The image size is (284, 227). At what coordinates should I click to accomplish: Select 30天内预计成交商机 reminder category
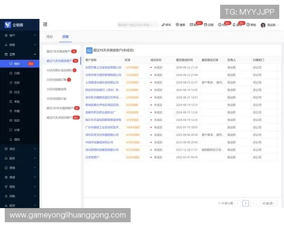[x=62, y=70]
